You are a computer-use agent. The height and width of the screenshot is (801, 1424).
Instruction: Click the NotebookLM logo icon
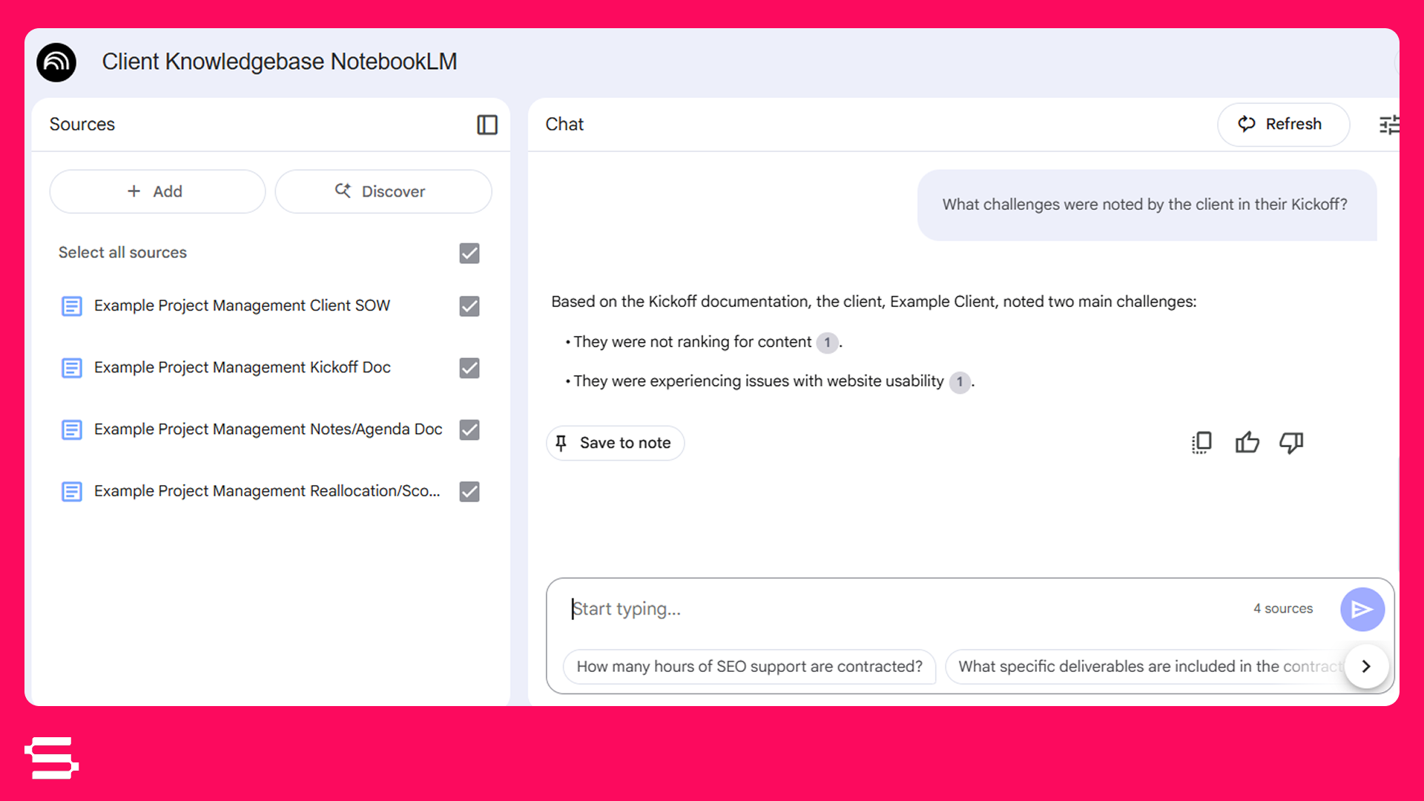click(56, 62)
